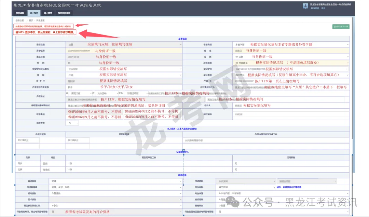The height and width of the screenshot is (217, 369).
Task: Open the 报名信息查看 tab
Action: [x=64, y=13]
